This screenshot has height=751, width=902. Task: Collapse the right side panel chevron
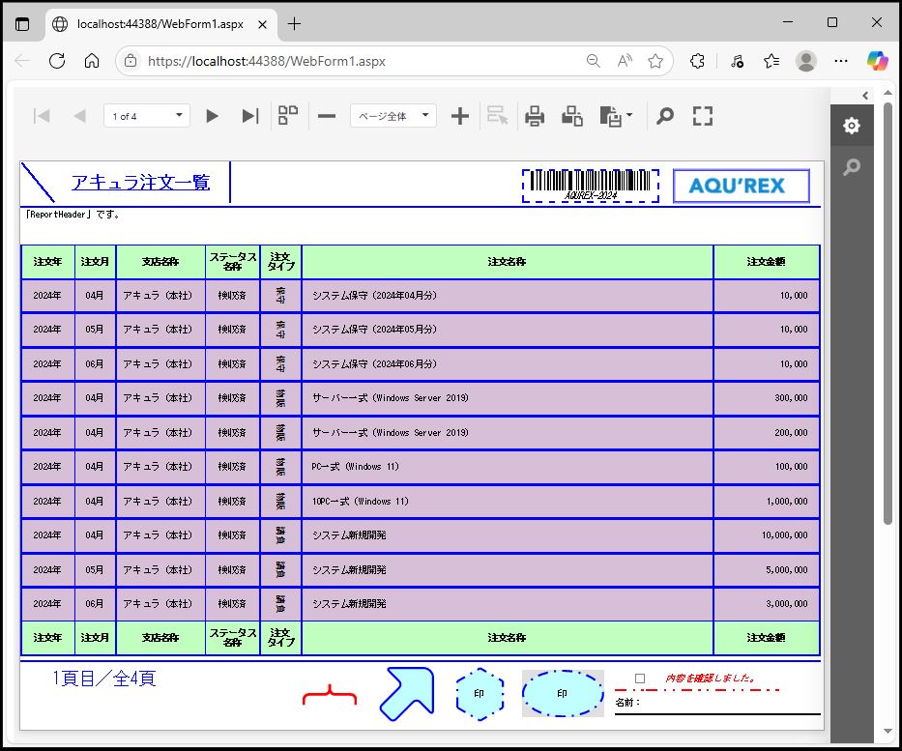tap(865, 95)
